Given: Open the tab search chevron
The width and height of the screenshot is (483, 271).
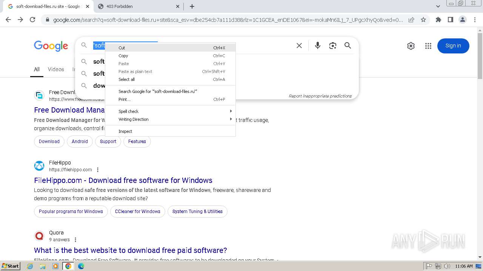Looking at the screenshot, I should tap(438, 6).
